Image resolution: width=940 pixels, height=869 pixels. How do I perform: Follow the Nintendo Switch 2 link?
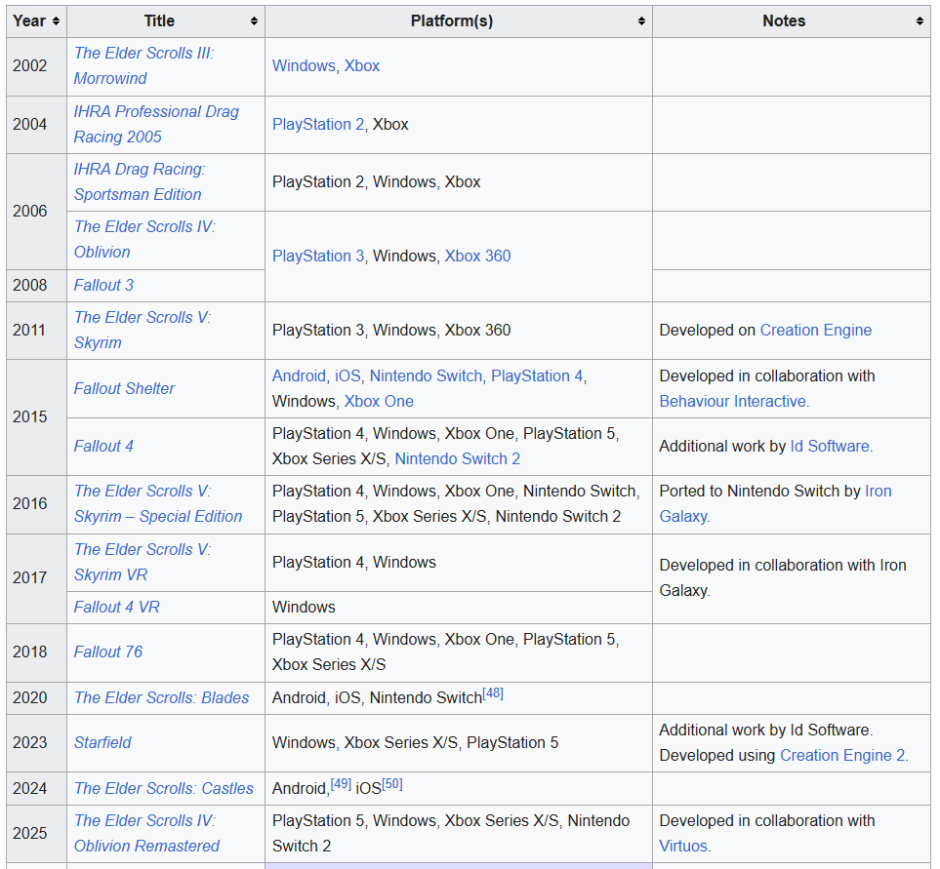(x=457, y=458)
